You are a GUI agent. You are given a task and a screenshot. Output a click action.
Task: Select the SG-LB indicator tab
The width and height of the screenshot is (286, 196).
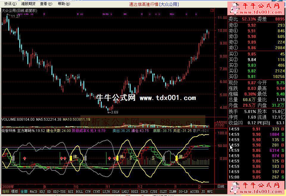click(x=183, y=192)
